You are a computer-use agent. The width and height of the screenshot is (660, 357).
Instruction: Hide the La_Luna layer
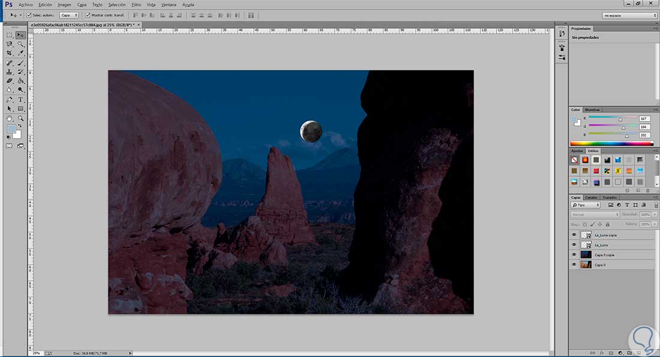click(x=574, y=245)
